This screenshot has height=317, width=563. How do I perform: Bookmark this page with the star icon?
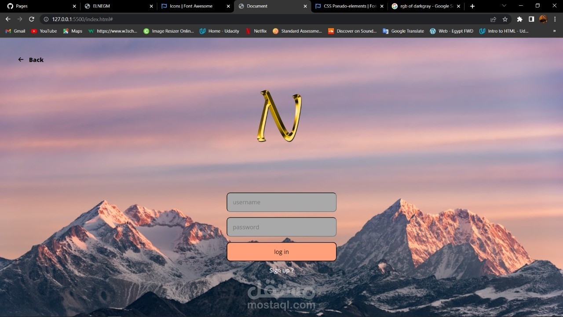tap(505, 19)
